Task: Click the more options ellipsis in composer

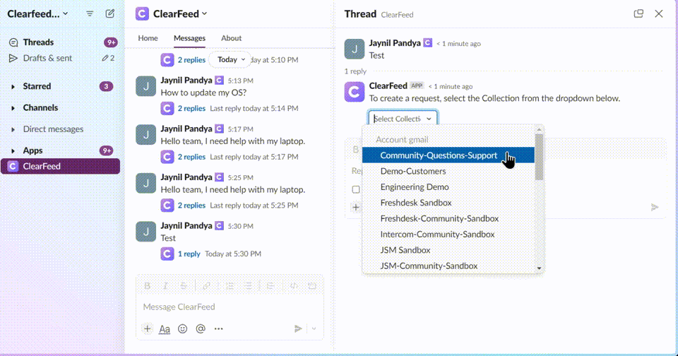Action: 218,328
